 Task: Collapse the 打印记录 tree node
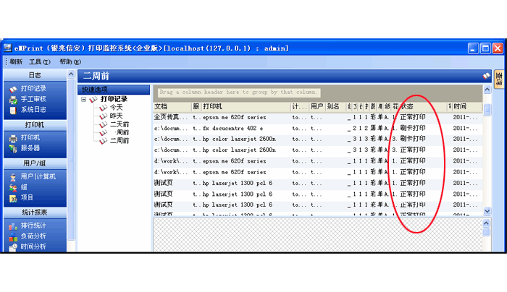click(x=84, y=99)
